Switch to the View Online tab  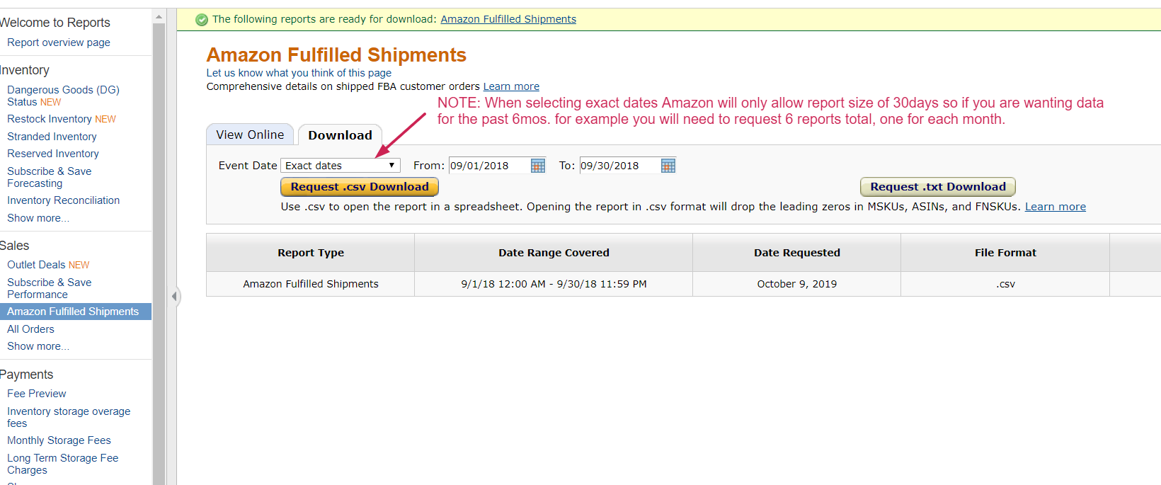(250, 135)
